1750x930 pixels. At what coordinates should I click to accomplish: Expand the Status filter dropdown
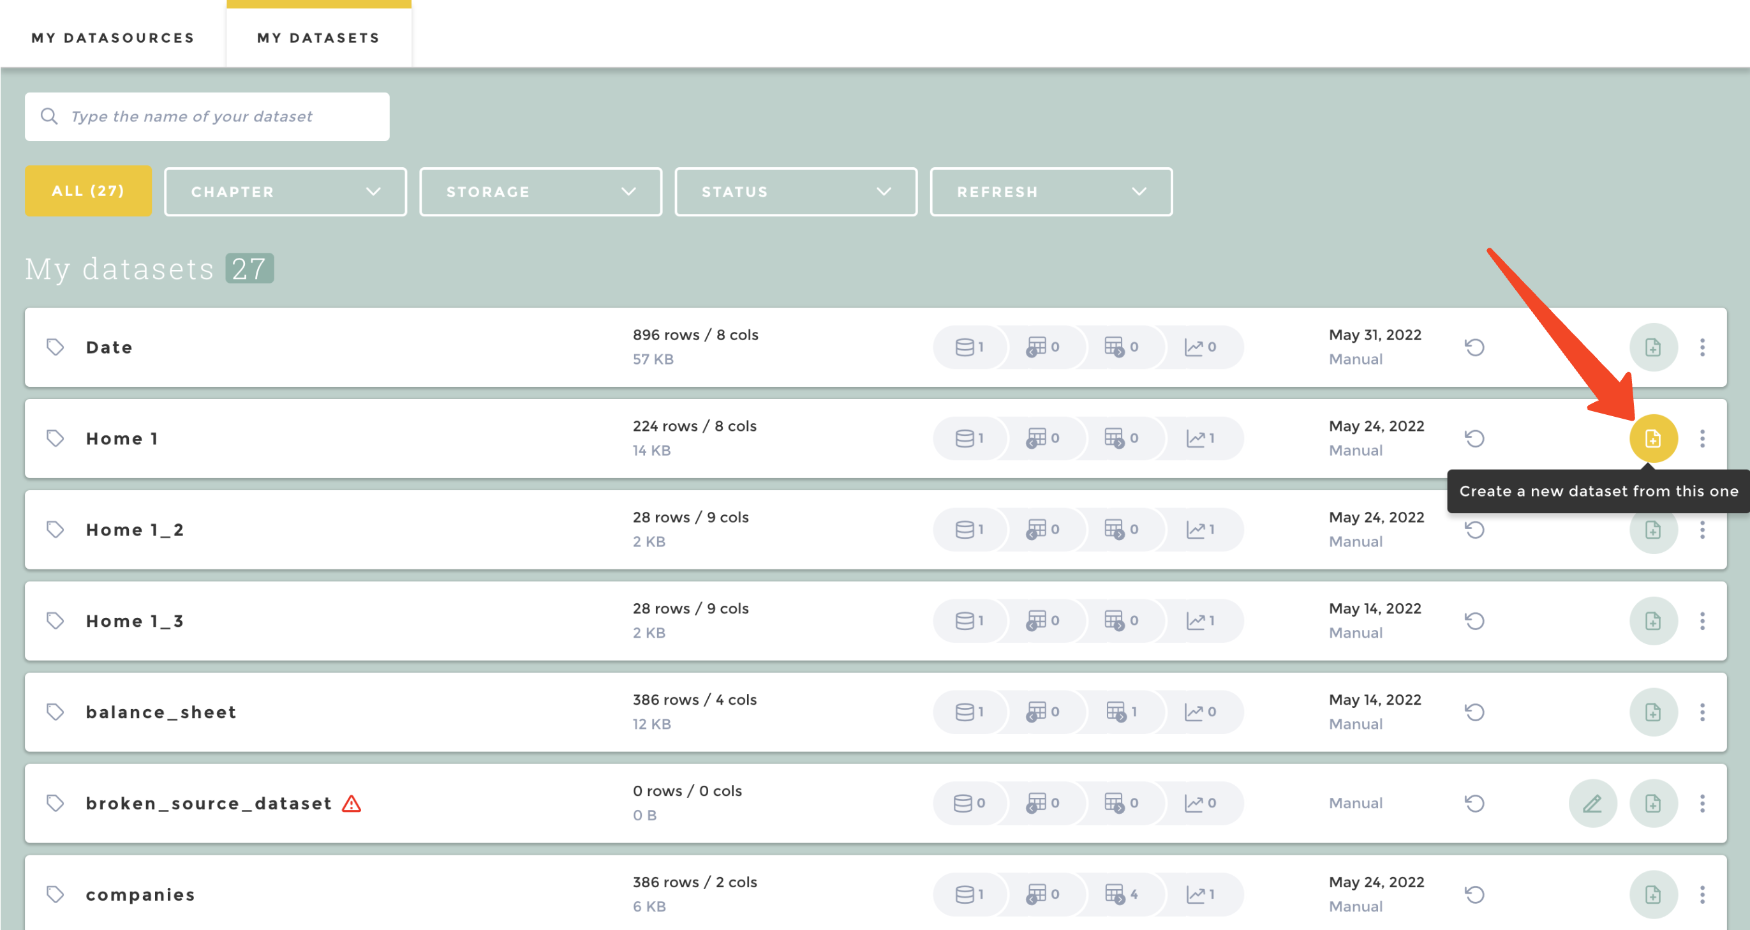(x=796, y=191)
